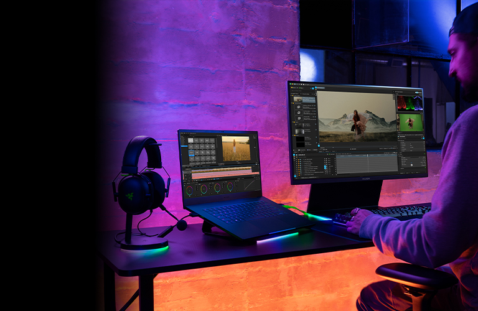Click the timeline playhead on the monitor
Image resolution: width=478 pixels, height=311 pixels.
(368, 163)
